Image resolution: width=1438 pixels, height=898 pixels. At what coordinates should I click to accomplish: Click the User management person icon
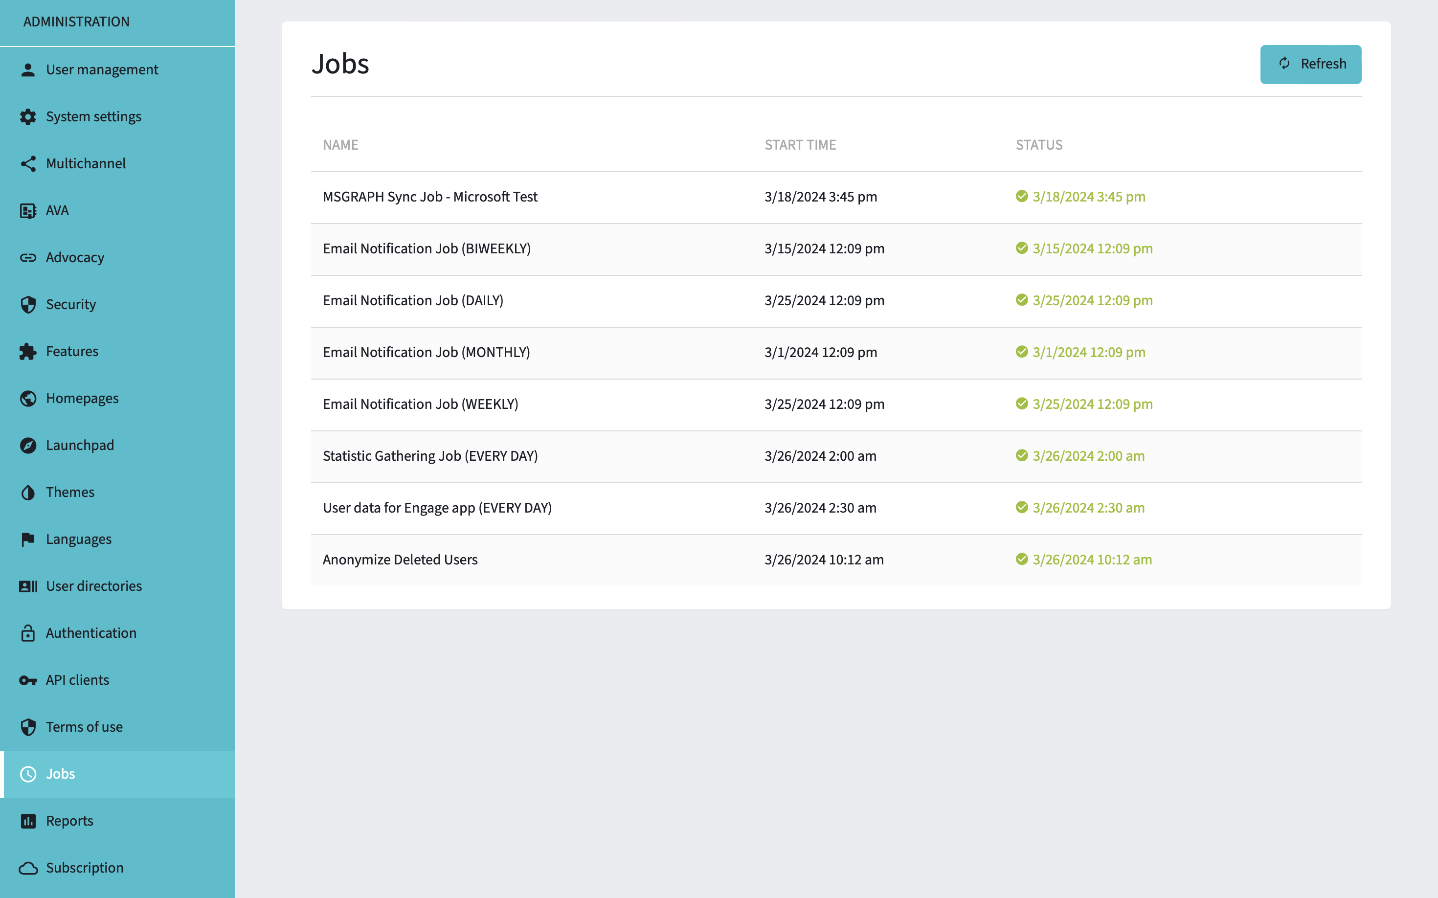tap(28, 70)
